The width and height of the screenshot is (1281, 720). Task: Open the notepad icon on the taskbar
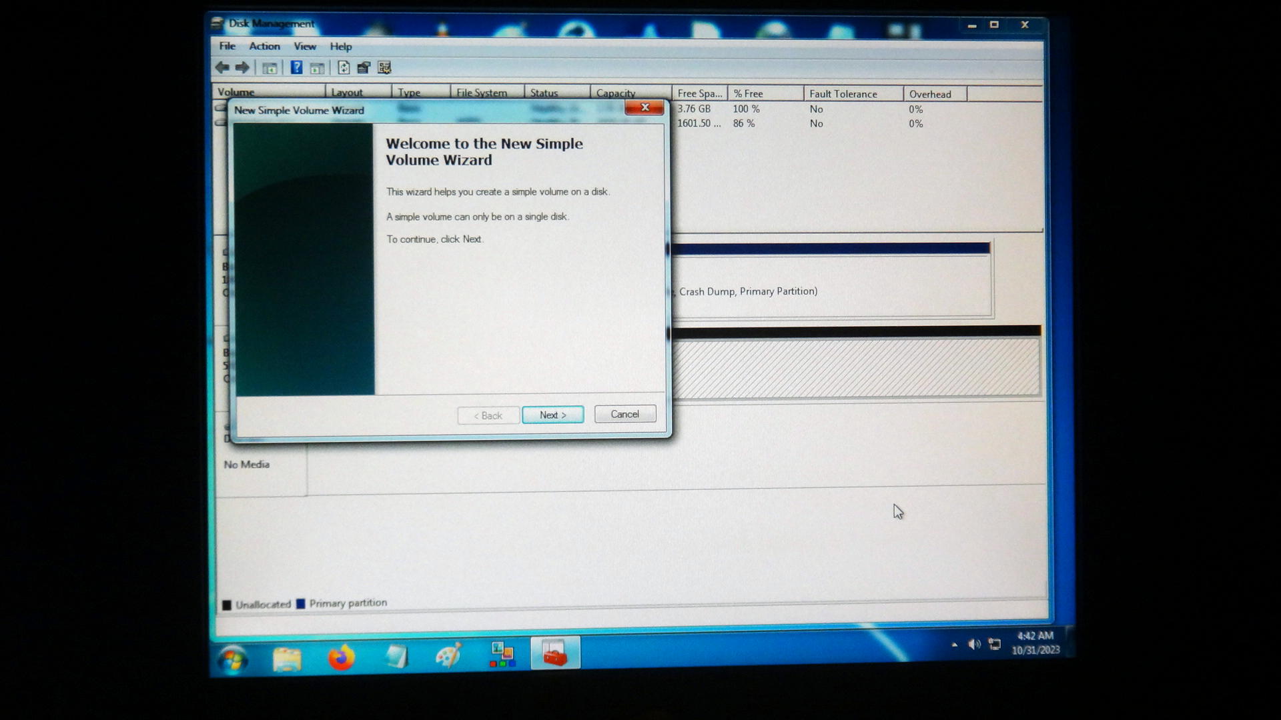pos(396,657)
